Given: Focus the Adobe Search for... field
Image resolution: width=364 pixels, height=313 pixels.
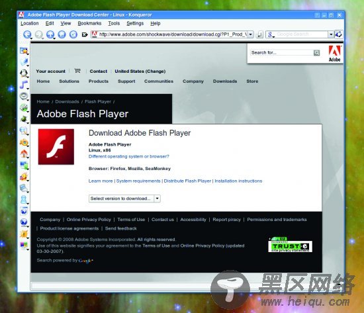Looking at the screenshot, I should (282, 53).
